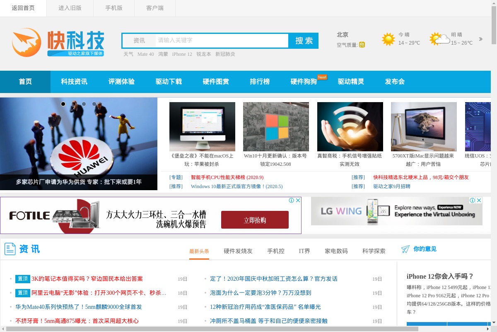Click the vertical page scrollbar
Image resolution: width=497 pixels, height=332 pixels.
[x=494, y=25]
